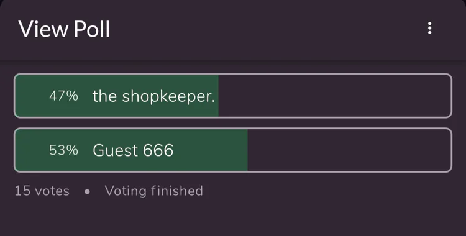Select the "Guest 666" poll option text
This screenshot has width=466, height=236.
point(133,150)
